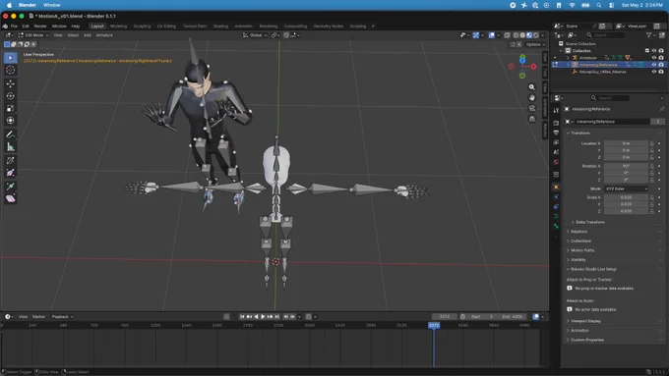Select the Scale tool
Screen dimensions: 669x376
point(10,109)
